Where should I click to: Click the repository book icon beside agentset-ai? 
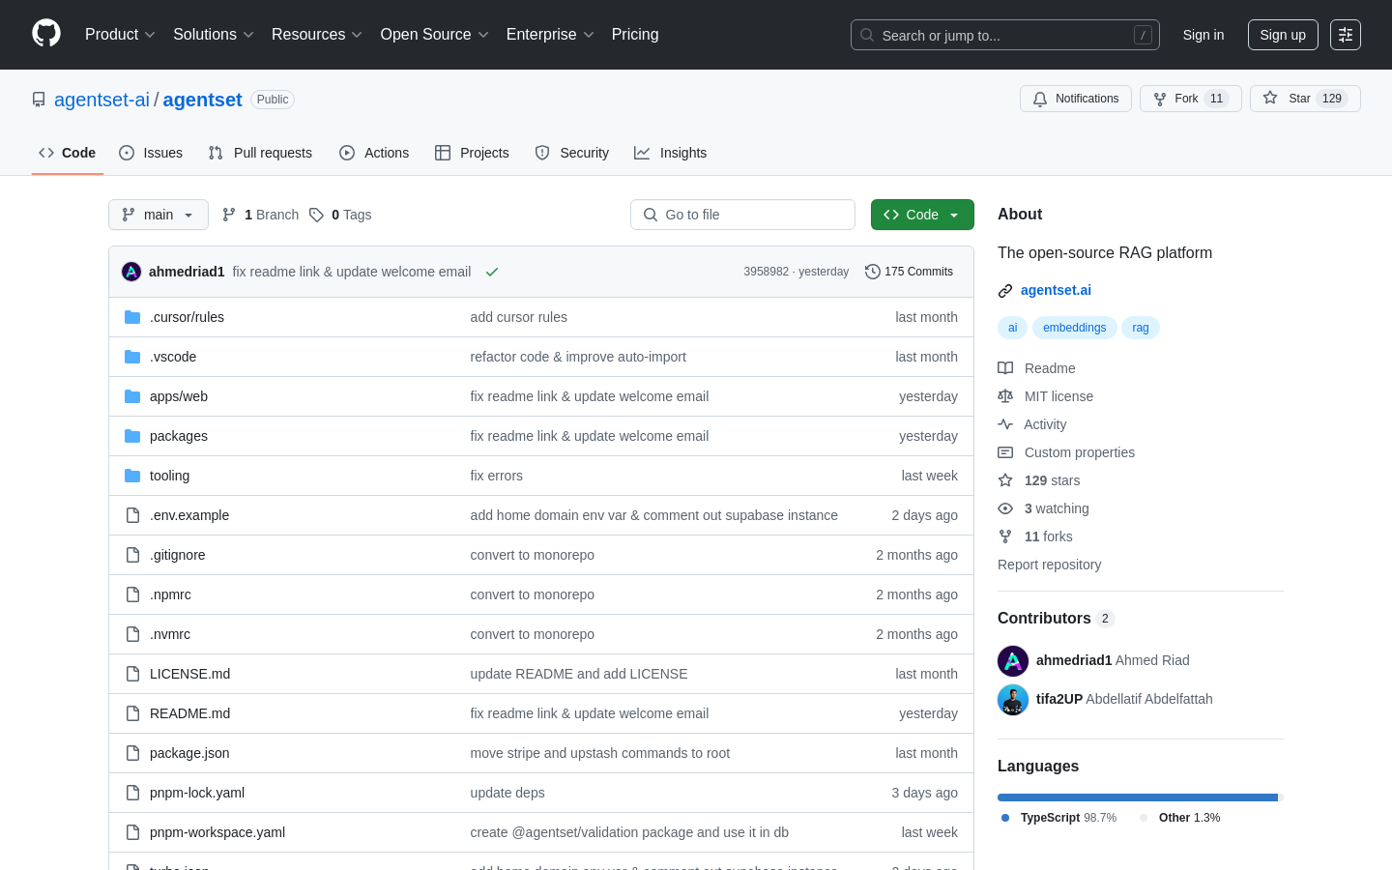39,100
